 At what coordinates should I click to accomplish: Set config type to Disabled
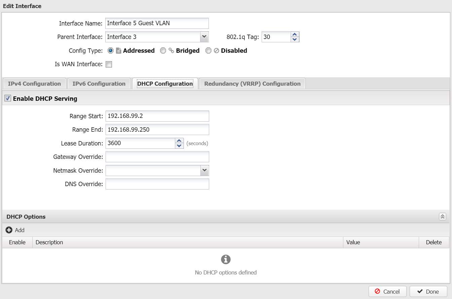pos(209,51)
